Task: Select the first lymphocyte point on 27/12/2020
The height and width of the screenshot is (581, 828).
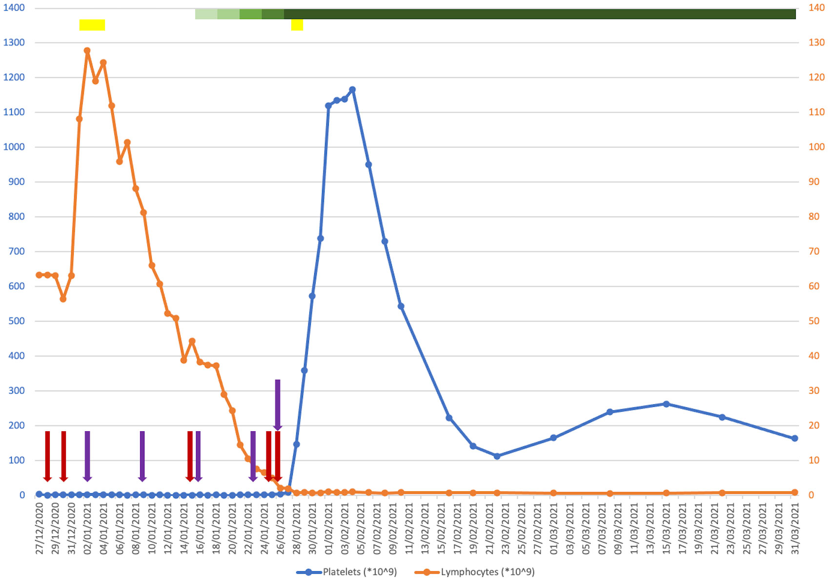Action: click(x=39, y=275)
